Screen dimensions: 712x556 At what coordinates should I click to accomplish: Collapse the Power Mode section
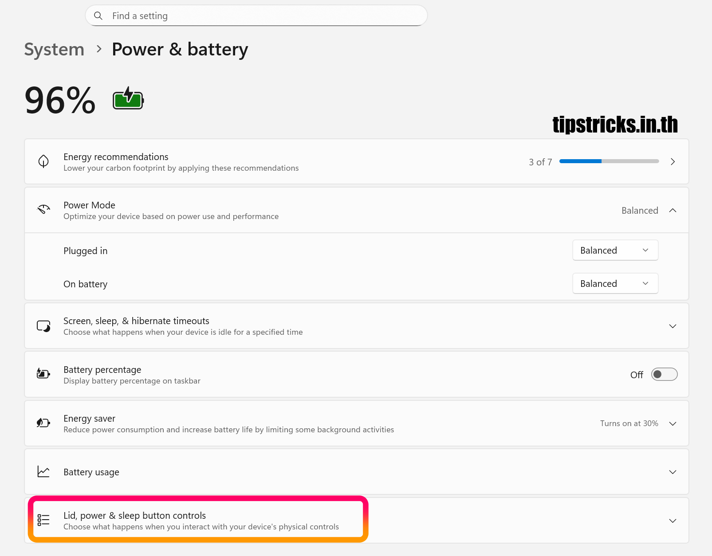tap(673, 211)
